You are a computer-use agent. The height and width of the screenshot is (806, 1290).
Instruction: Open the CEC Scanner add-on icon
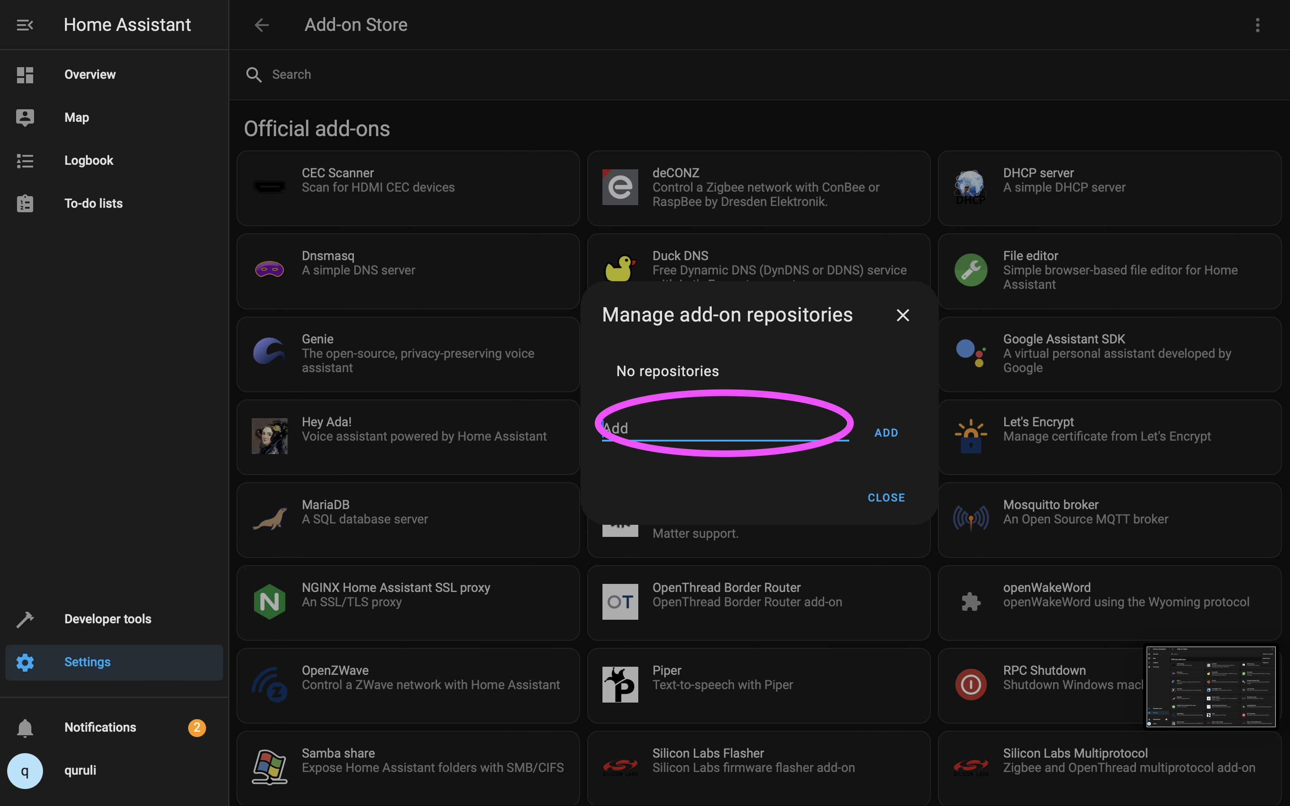click(270, 187)
